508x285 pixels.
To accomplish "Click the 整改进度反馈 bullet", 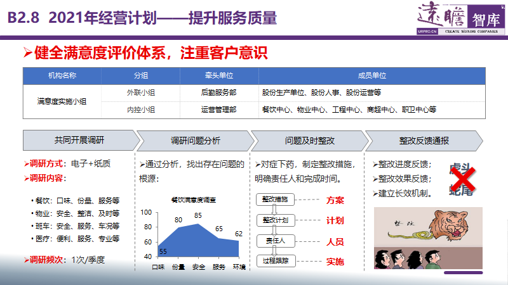I will (402, 164).
